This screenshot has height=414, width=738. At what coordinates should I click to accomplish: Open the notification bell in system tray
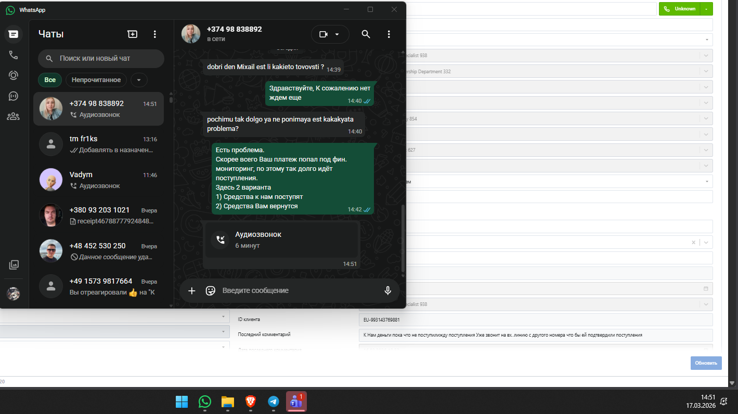point(723,402)
